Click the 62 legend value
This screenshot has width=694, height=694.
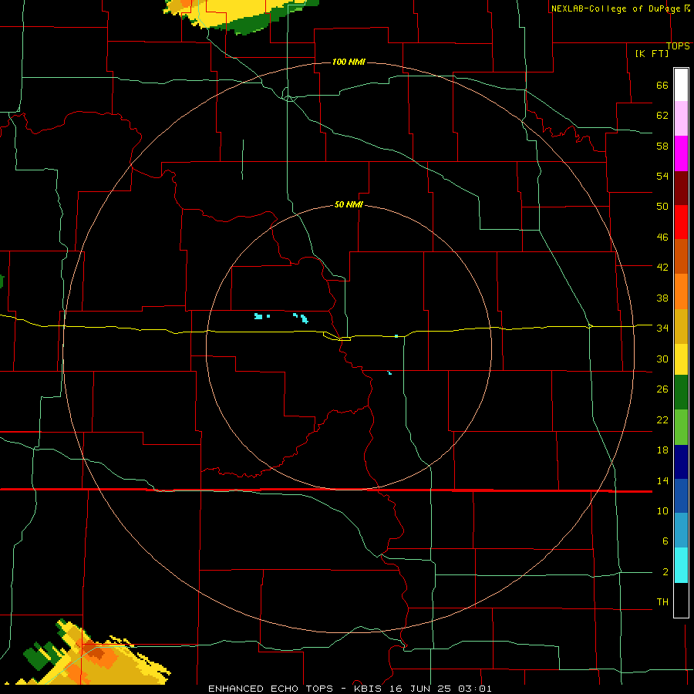pos(662,116)
